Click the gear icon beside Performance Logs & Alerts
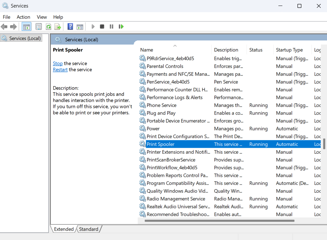 [x=142, y=98]
